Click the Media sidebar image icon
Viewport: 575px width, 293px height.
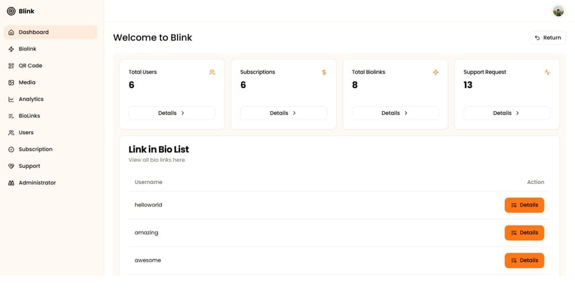coord(11,82)
